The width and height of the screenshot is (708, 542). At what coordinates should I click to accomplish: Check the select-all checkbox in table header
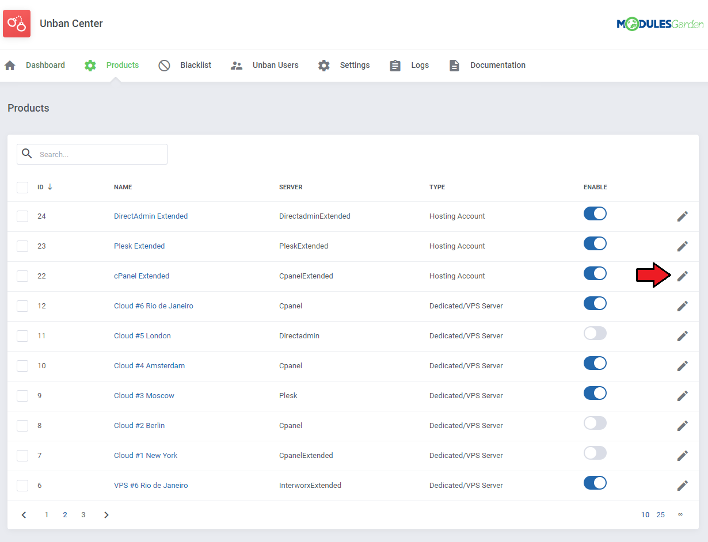(x=22, y=188)
